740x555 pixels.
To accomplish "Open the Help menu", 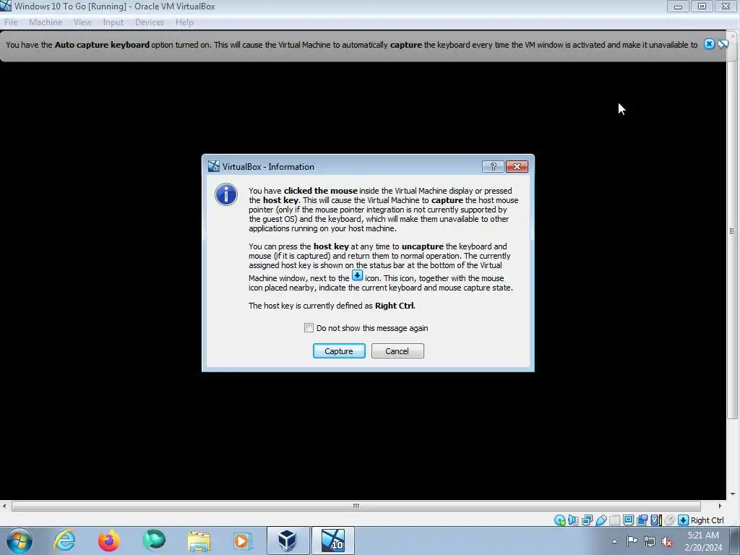I will pos(184,22).
